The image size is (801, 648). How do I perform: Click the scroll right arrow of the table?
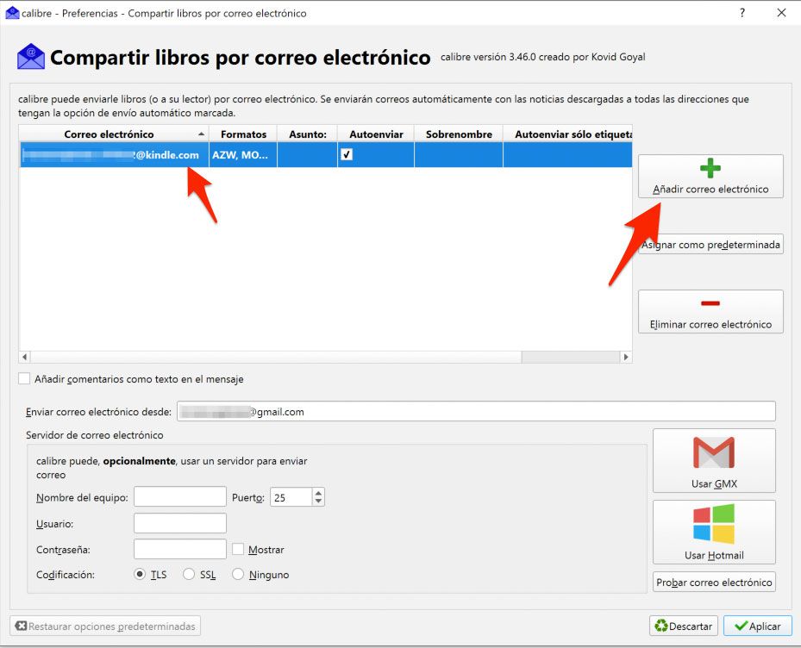[626, 357]
